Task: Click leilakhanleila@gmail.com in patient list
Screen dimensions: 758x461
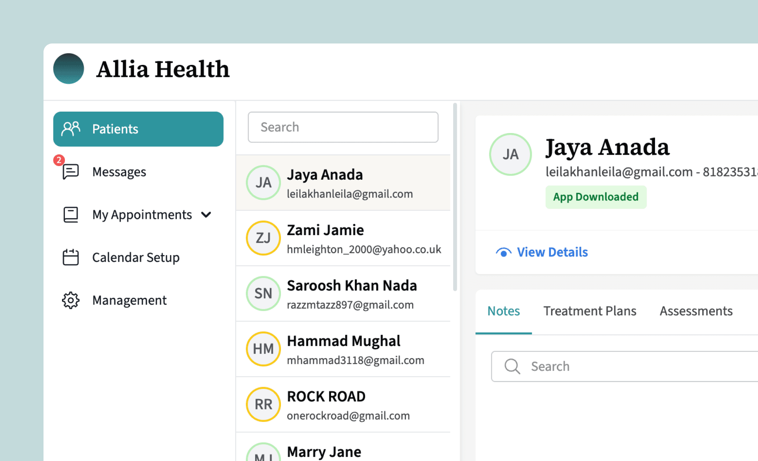Action: click(x=350, y=194)
